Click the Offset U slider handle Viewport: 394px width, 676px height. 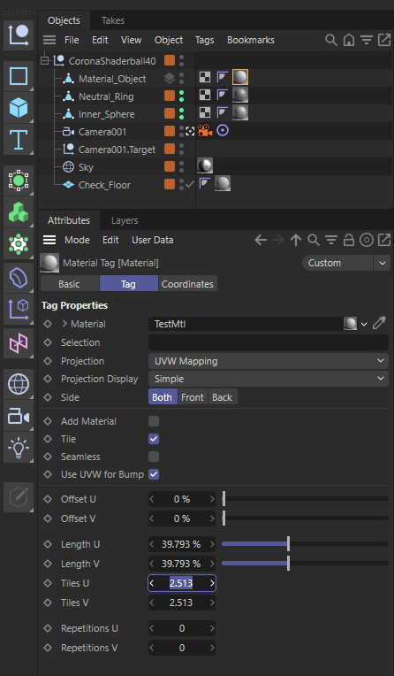pyautogui.click(x=224, y=499)
